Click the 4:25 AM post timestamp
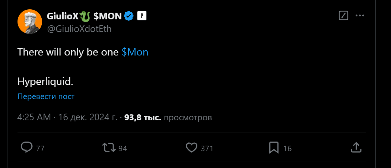The image size is (391, 168). click(x=34, y=118)
